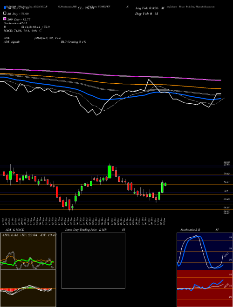Click the BUY Growing @ 1% signal
This screenshot has width=233, height=307.
(x=73, y=42)
